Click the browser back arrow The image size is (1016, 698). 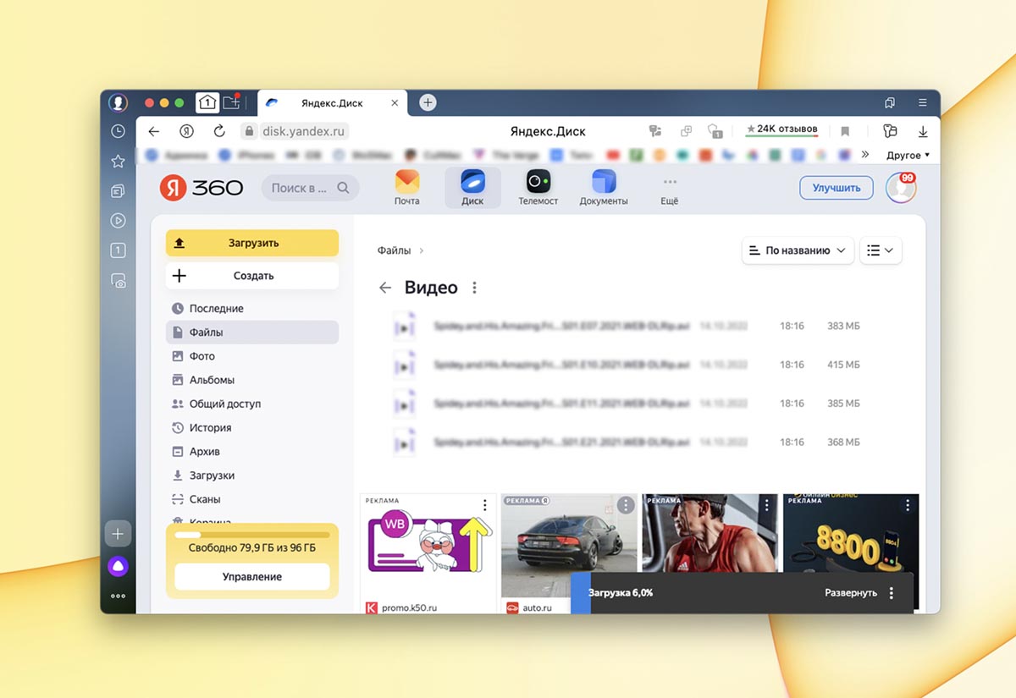(153, 131)
